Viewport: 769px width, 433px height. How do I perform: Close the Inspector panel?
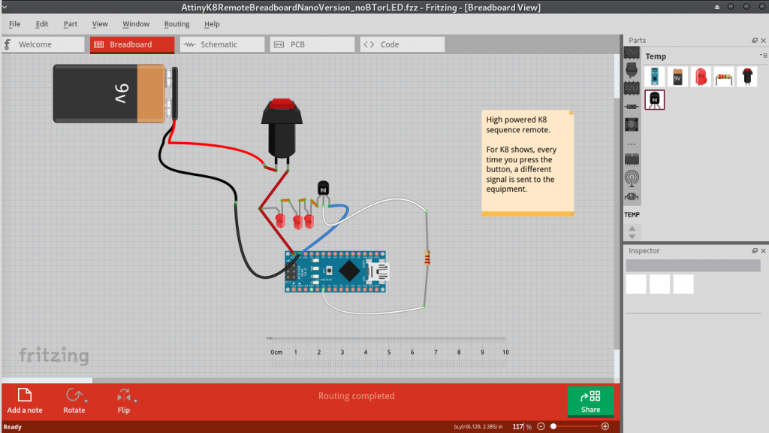pos(763,250)
